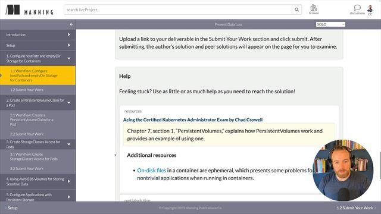
Task: Click the Help heading
Action: tap(125, 76)
